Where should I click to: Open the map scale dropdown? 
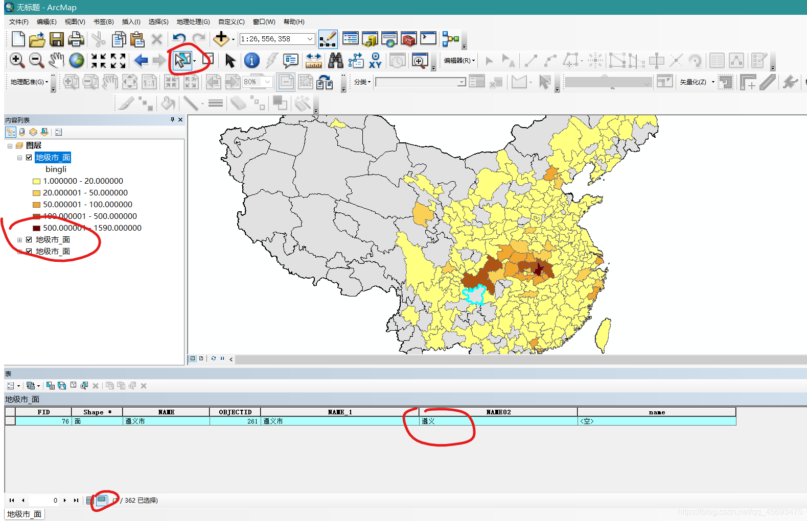pyautogui.click(x=310, y=39)
